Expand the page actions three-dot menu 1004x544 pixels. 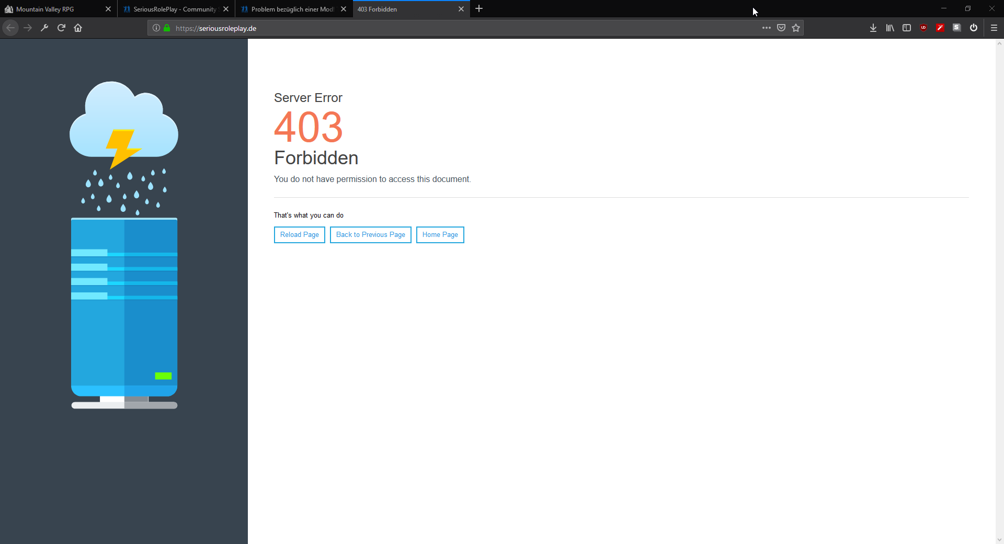767,28
